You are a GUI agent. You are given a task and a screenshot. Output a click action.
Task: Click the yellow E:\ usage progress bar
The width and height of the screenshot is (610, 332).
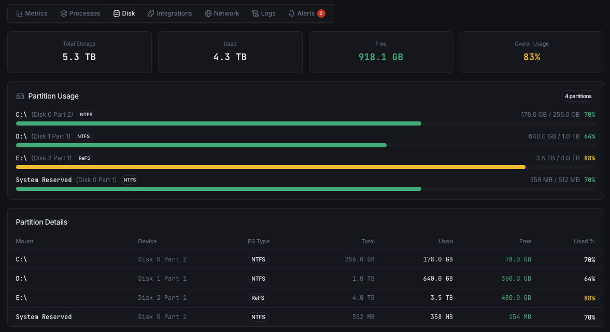(x=271, y=167)
